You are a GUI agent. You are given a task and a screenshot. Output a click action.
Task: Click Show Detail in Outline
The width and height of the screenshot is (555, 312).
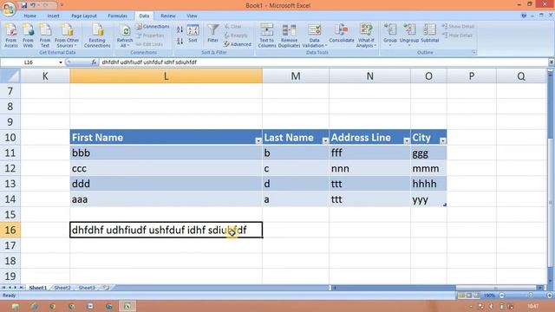[458, 27]
